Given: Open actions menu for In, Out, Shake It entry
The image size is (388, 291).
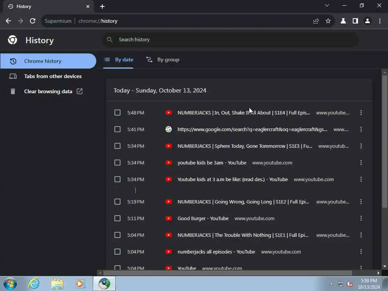Looking at the screenshot, I should click(x=361, y=113).
